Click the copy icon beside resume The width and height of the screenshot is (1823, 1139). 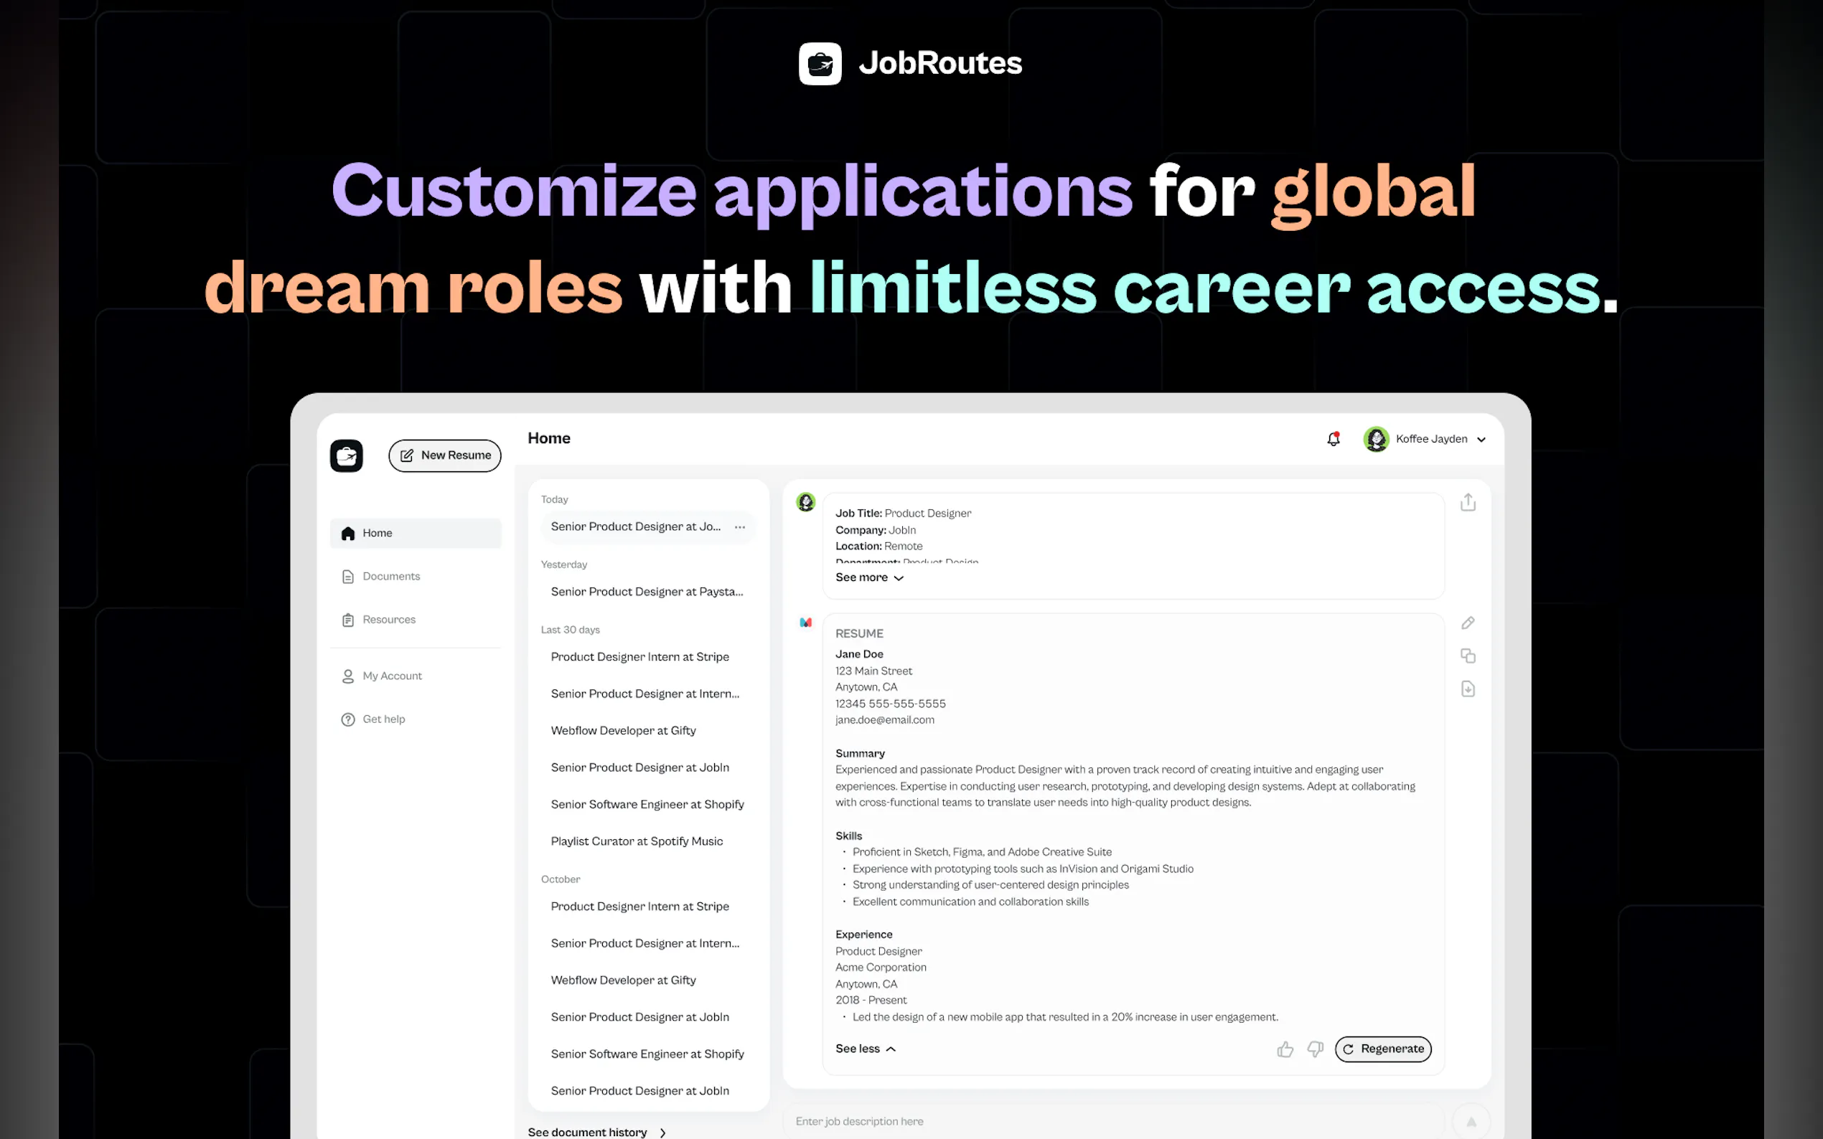[1467, 656]
